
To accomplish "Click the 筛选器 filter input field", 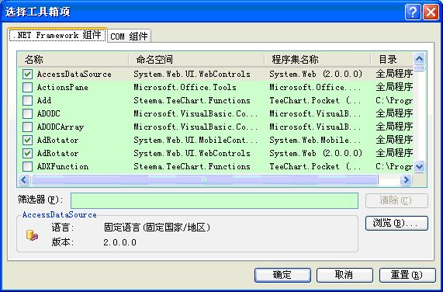I will pos(214,200).
